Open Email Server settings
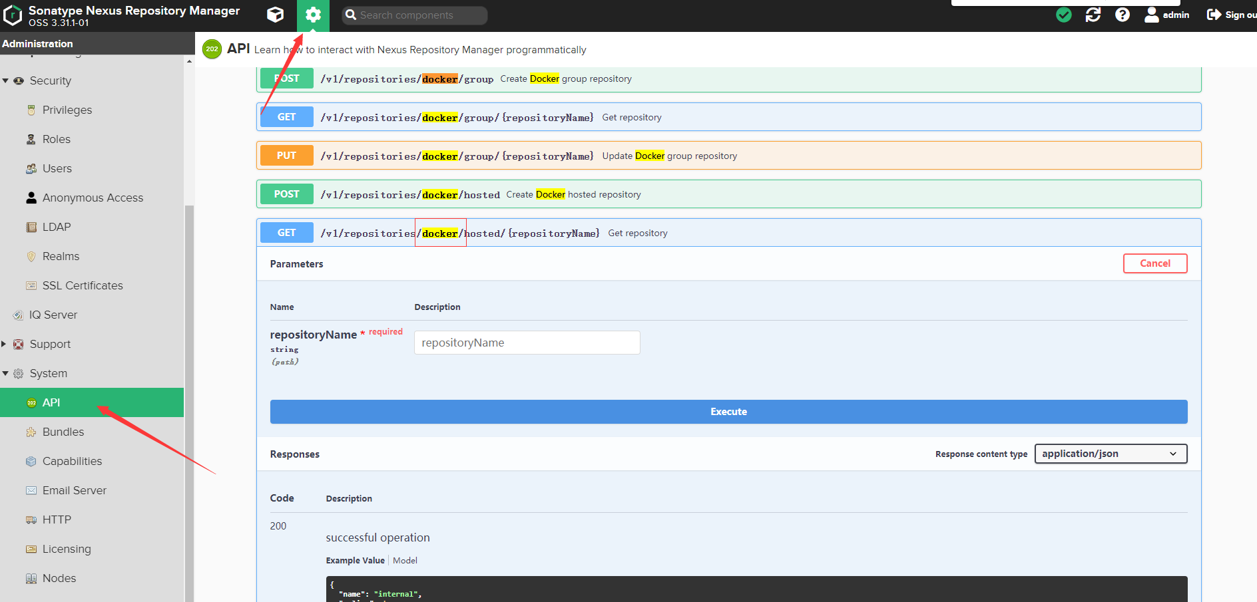 point(75,490)
